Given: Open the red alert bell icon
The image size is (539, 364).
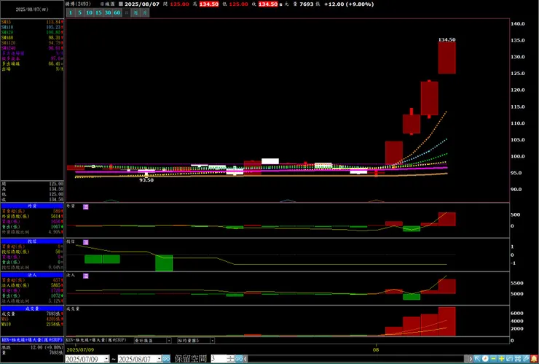Looking at the screenshot, I should tap(534, 358).
